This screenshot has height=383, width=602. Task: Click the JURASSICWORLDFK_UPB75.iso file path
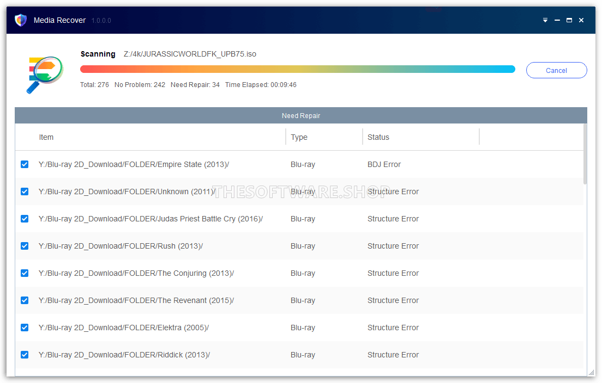click(x=190, y=54)
